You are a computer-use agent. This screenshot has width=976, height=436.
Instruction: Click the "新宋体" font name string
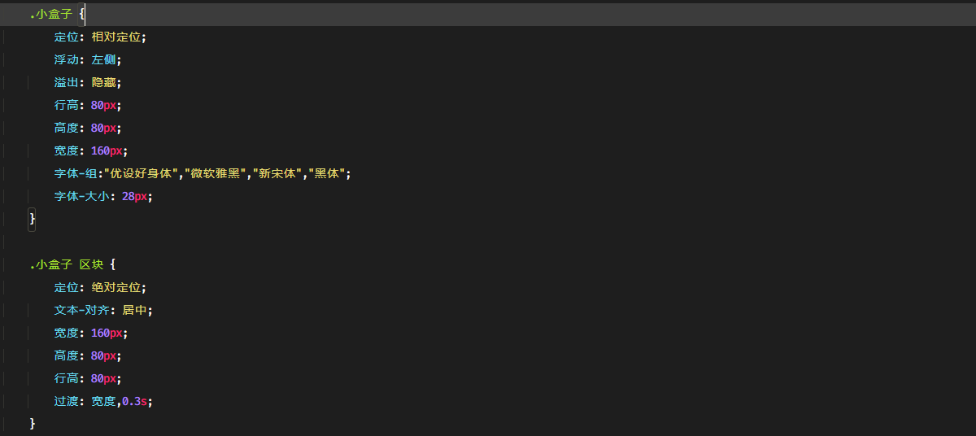click(277, 173)
